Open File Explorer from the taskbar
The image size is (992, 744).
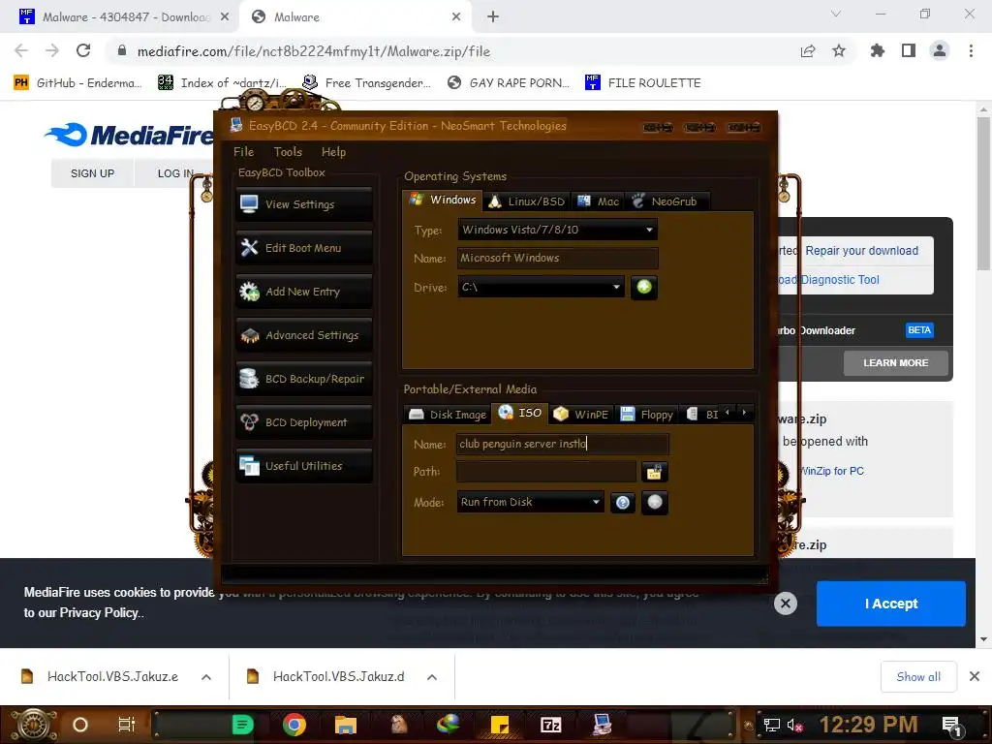coord(346,725)
